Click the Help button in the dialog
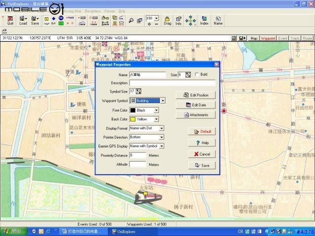 pyautogui.click(x=202, y=143)
